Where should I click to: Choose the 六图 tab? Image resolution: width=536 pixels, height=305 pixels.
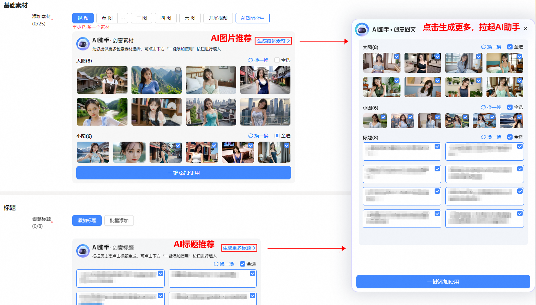[x=190, y=18]
